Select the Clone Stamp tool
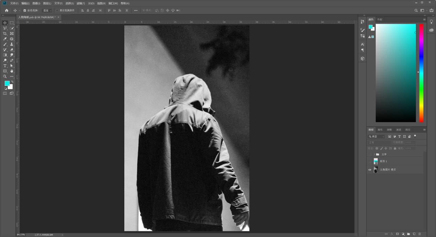This screenshot has width=436, height=237. pyautogui.click(x=12, y=44)
